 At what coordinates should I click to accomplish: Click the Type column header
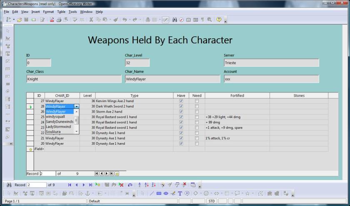(134, 95)
